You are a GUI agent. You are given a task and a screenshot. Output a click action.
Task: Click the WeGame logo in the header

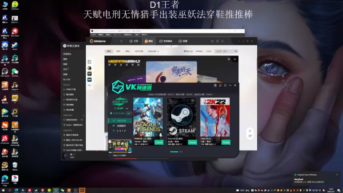coord(98,41)
